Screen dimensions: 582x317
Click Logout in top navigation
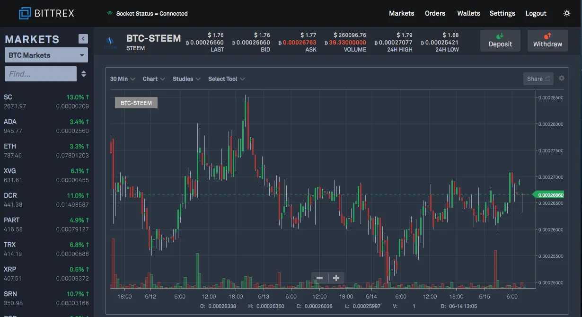click(536, 13)
